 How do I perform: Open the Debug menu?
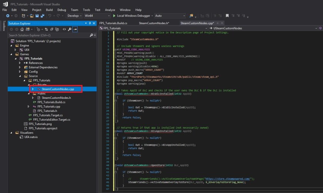tap(62, 10)
